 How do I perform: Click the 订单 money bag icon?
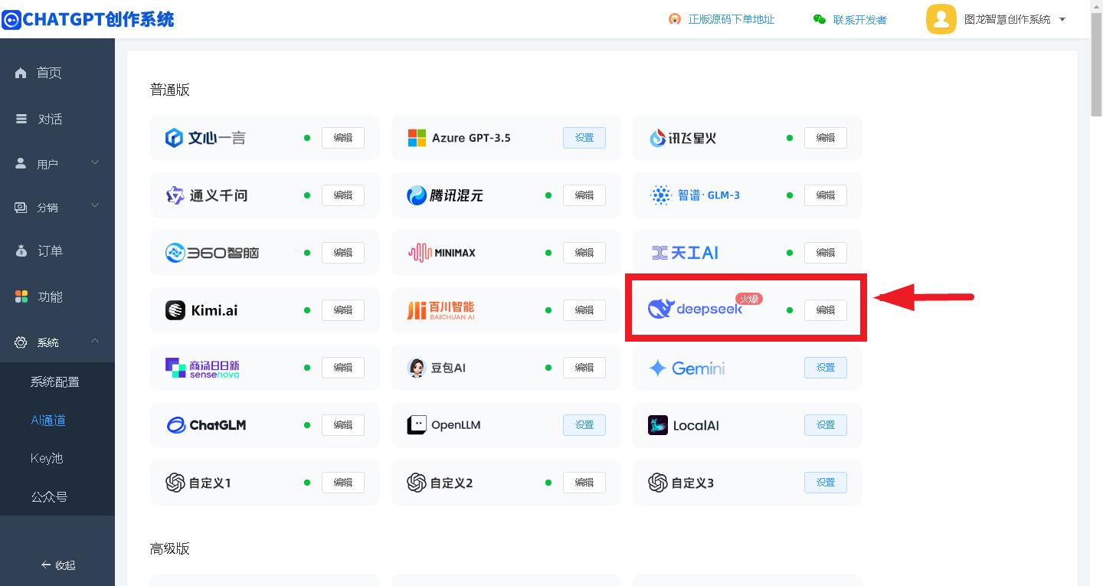21,250
